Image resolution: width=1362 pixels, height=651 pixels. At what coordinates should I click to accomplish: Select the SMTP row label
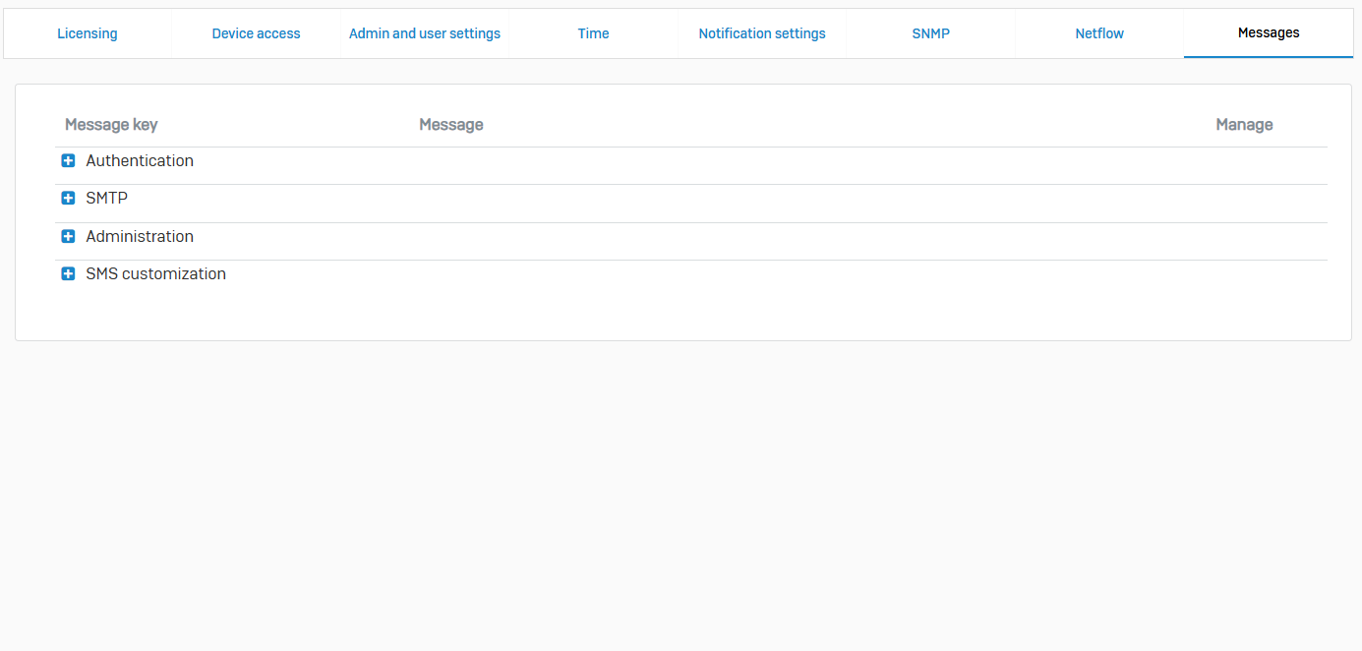coord(106,199)
